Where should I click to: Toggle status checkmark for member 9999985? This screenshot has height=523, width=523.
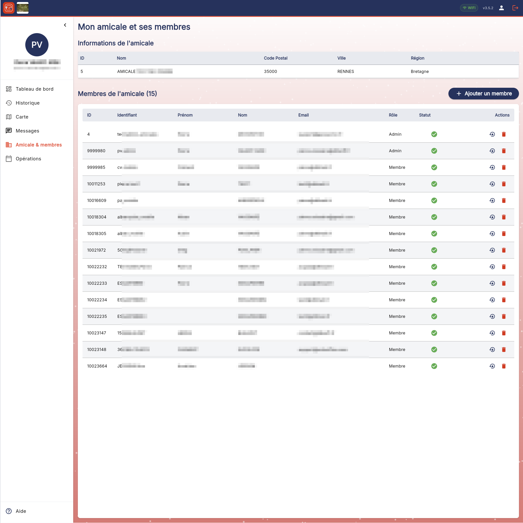[434, 167]
